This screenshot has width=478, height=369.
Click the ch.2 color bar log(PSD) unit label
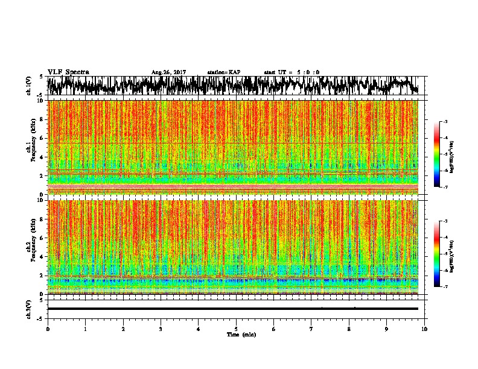[x=452, y=256]
